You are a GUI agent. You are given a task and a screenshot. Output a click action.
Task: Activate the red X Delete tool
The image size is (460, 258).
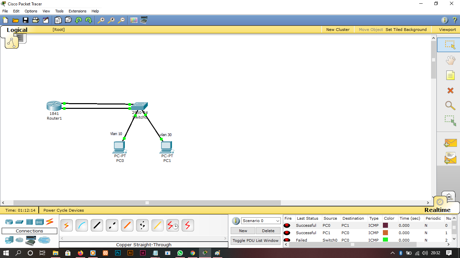450,90
